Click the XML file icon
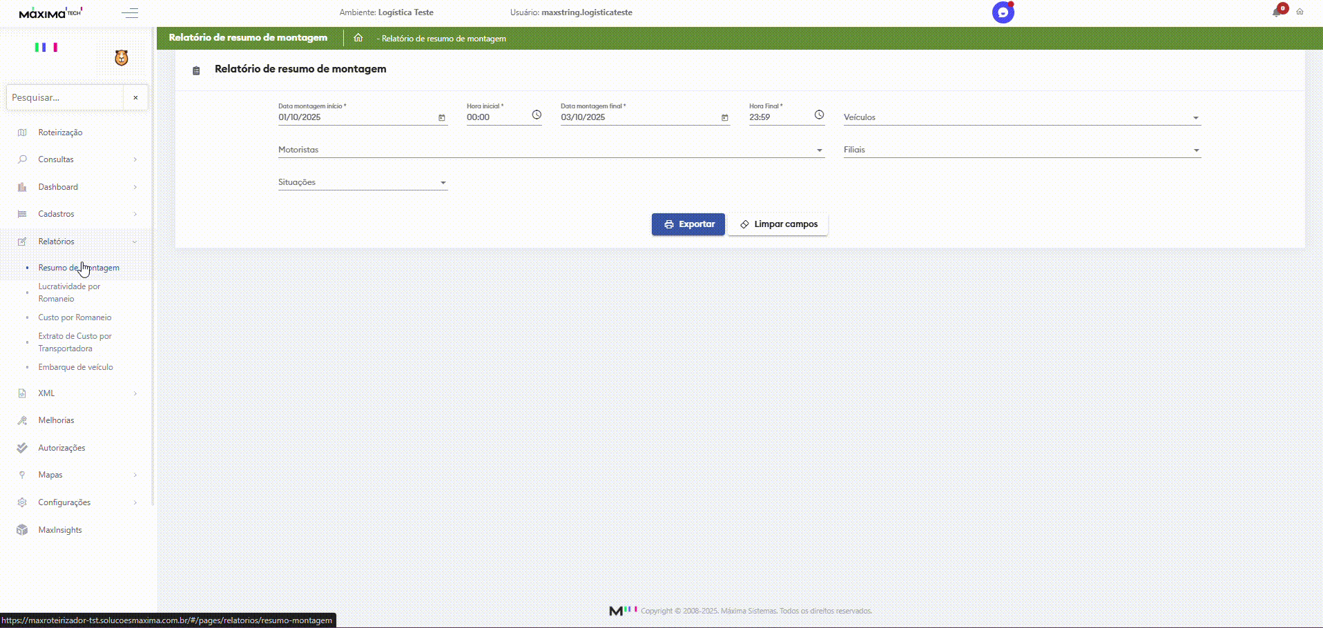Viewport: 1323px width, 628px height. [x=22, y=393]
